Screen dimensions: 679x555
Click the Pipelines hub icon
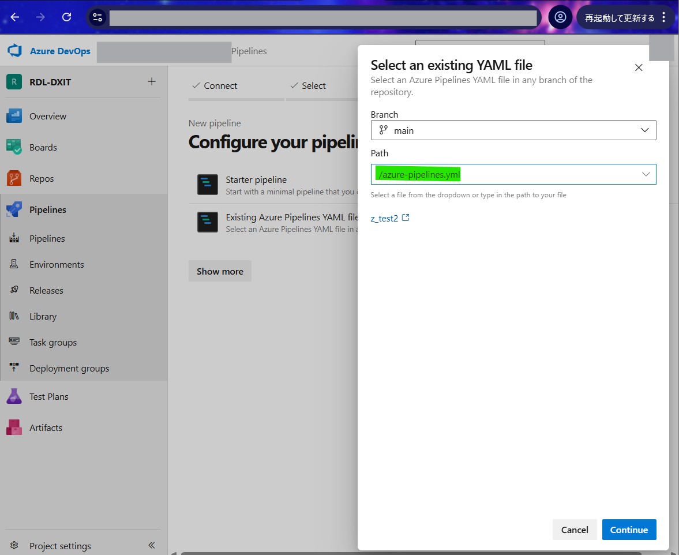(x=14, y=209)
